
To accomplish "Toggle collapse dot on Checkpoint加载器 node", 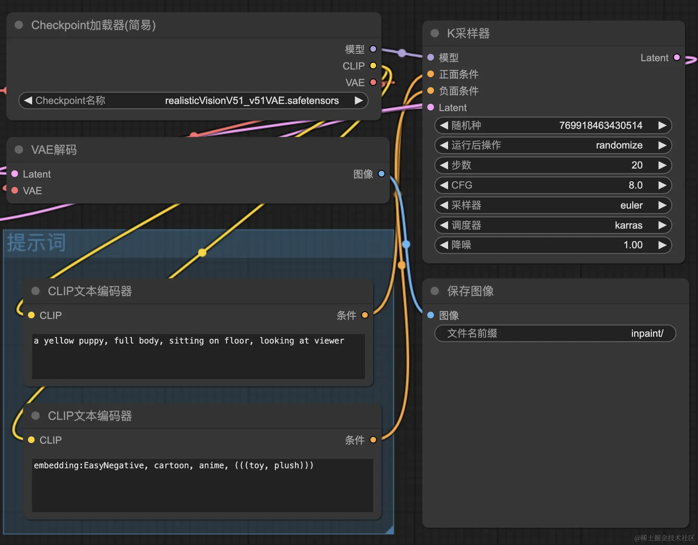I will [x=19, y=25].
